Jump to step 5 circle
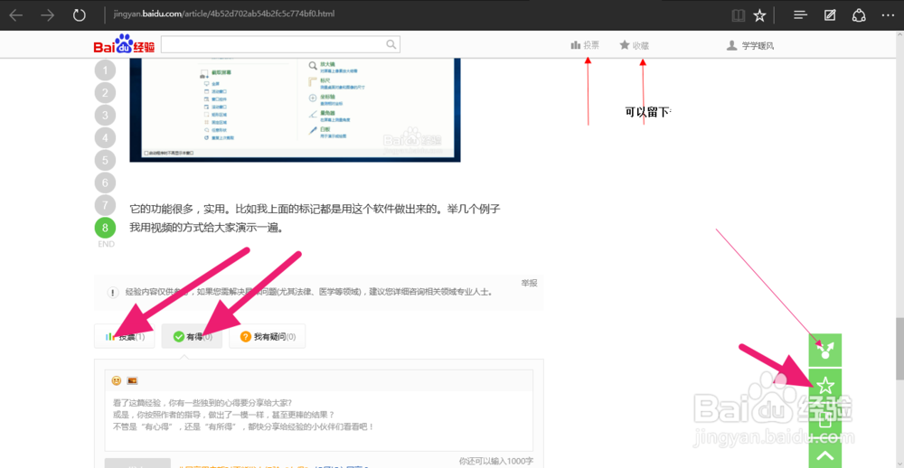This screenshot has height=468, width=904. point(105,160)
